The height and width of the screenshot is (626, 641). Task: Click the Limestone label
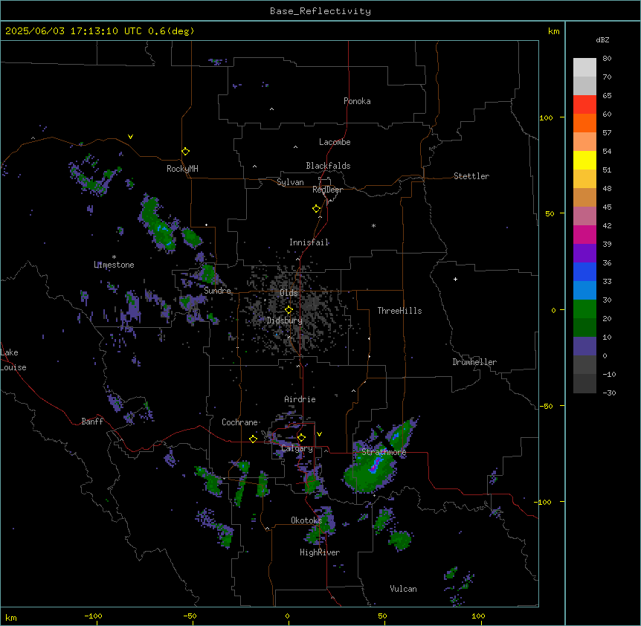pyautogui.click(x=114, y=265)
